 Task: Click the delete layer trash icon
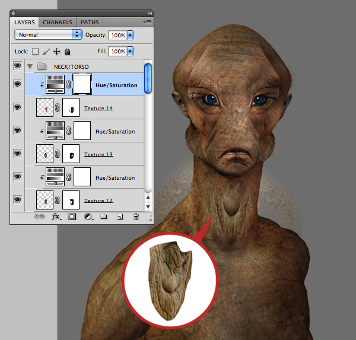136,217
